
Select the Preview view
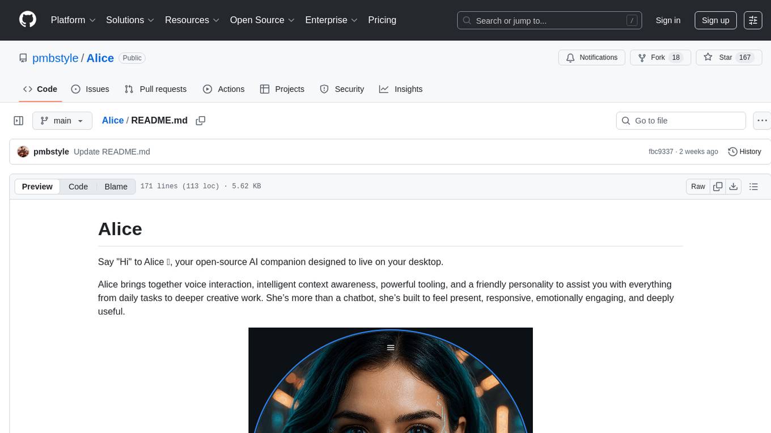(37, 186)
